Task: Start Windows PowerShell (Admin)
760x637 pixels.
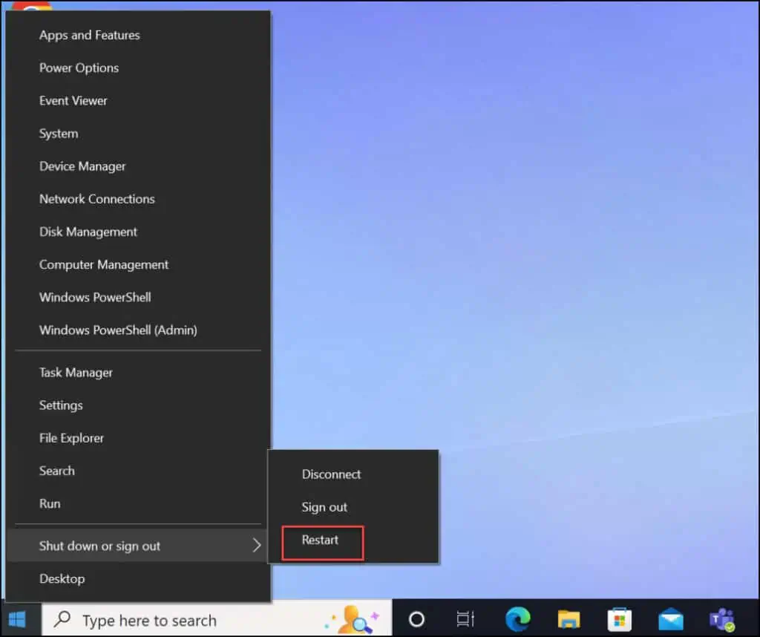Action: pos(137,330)
